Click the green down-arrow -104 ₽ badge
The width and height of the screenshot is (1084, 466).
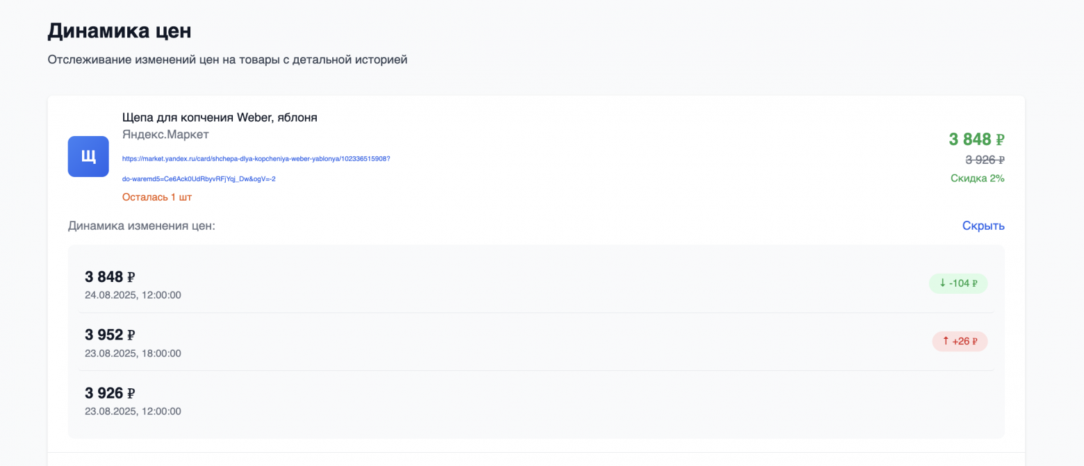point(958,283)
